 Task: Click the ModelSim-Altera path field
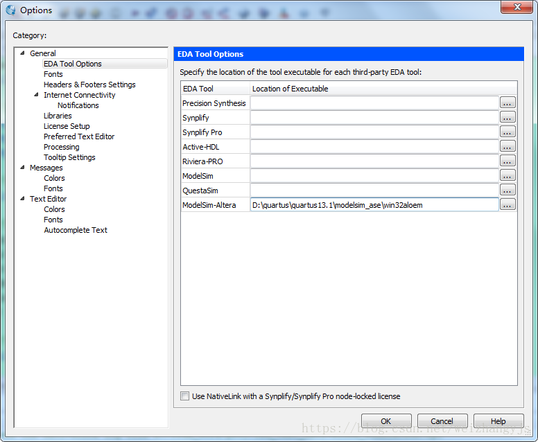point(374,204)
